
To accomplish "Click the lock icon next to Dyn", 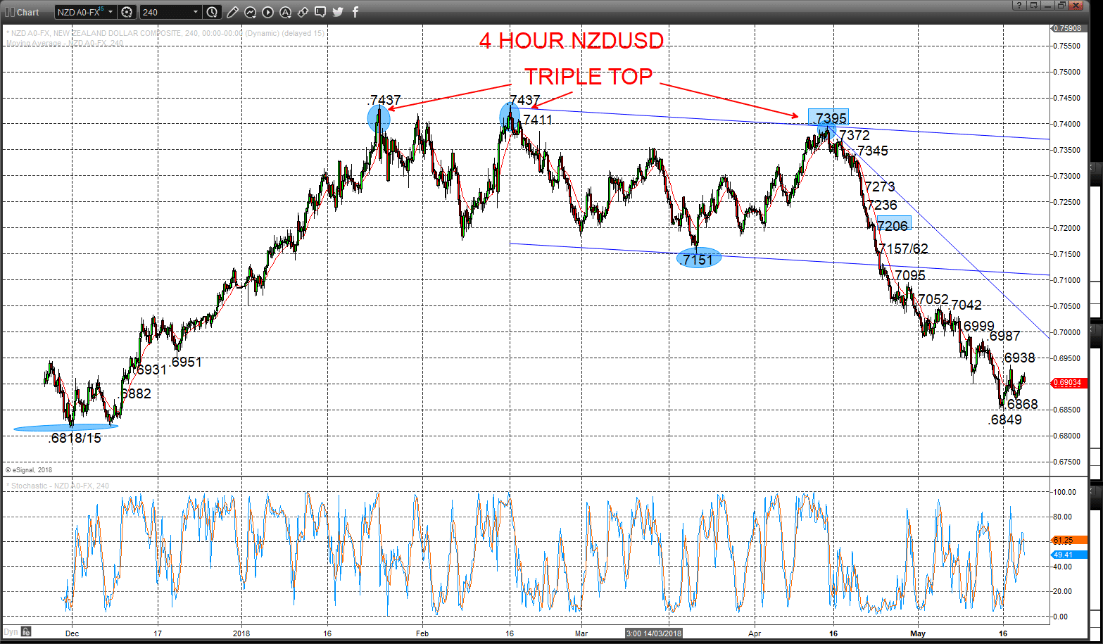I will (26, 631).
